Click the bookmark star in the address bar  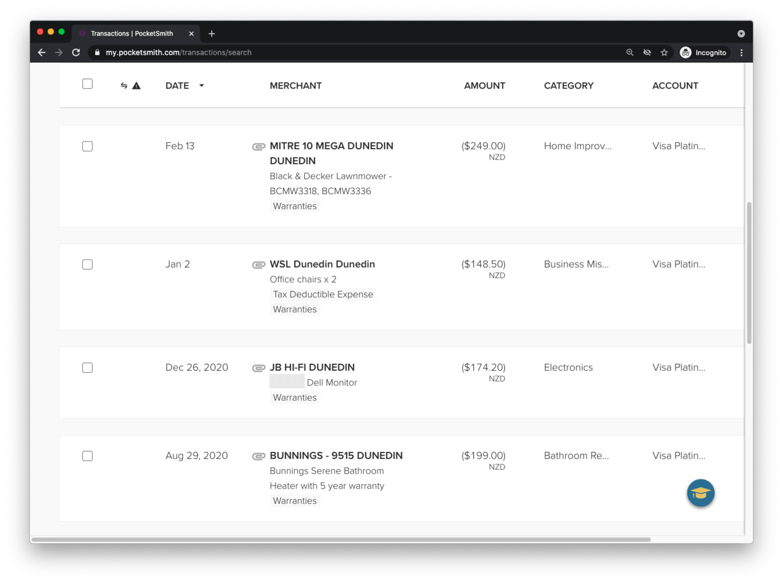tap(664, 52)
